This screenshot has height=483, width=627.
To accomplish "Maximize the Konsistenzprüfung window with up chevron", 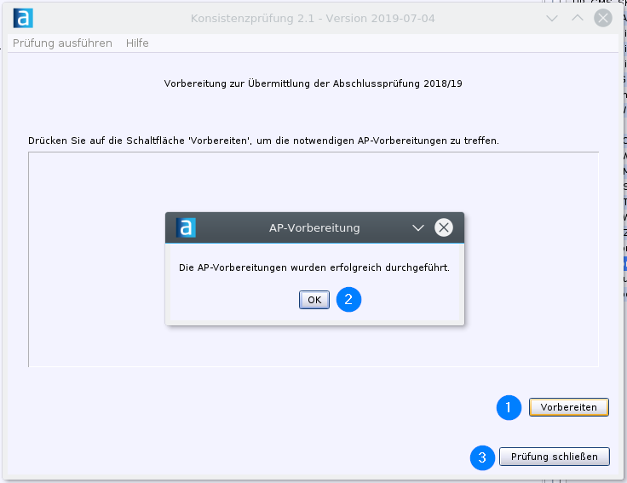I will (x=578, y=18).
